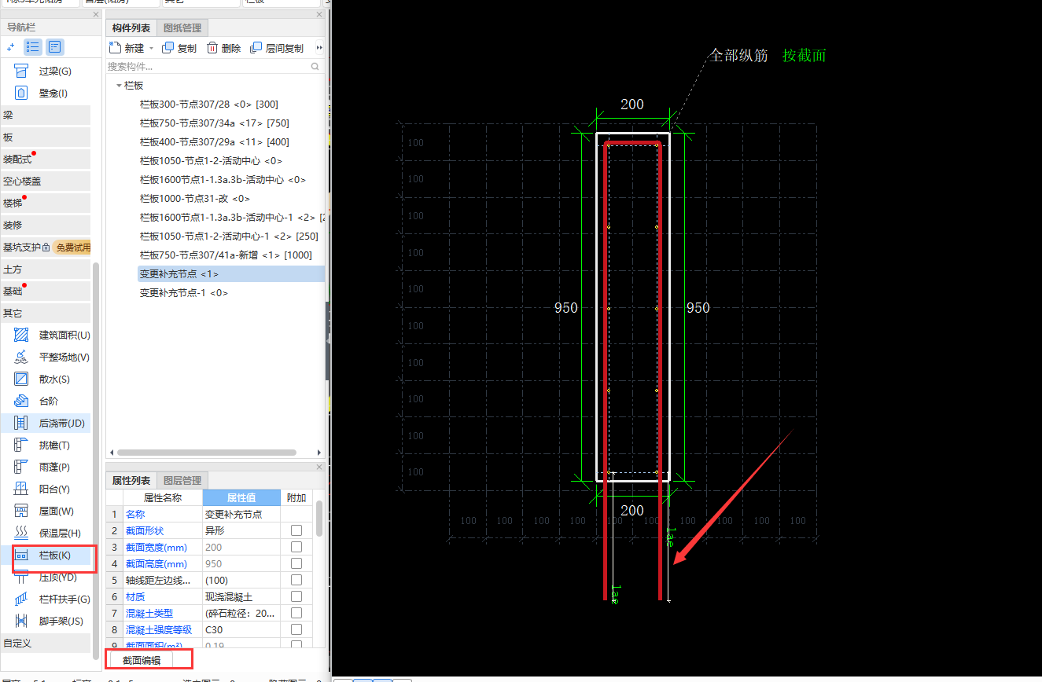Select the 栏杆扶手(G) railing icon
The image size is (1042, 682).
point(22,599)
